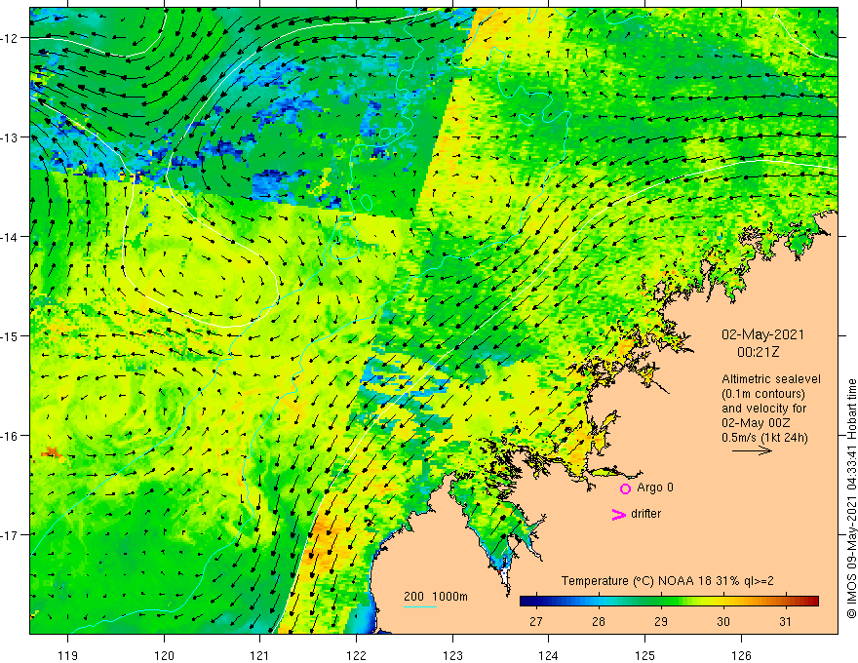Click the IMOS copyright timestamp text

[851, 498]
